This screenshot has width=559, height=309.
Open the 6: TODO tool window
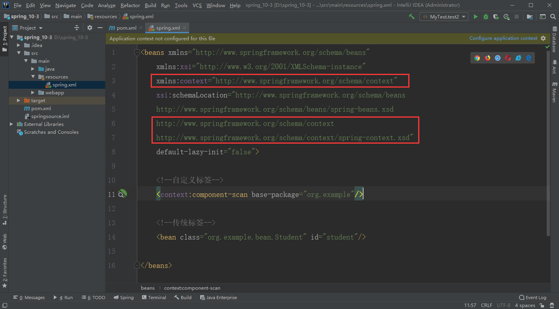tap(94, 298)
